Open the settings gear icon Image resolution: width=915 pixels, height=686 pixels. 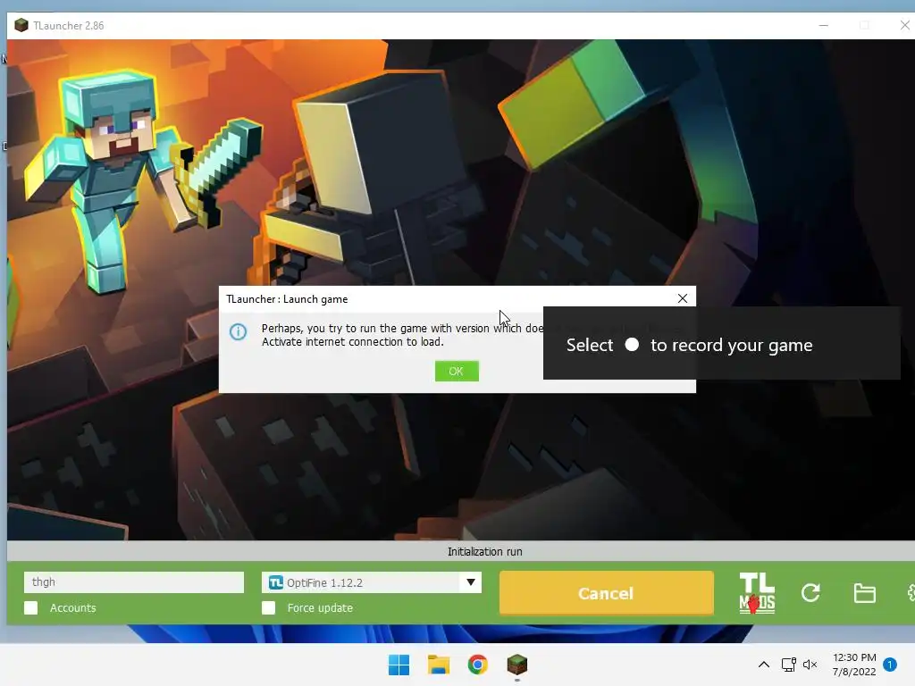point(911,593)
